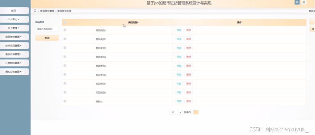Click the home icon in breadcrumb
315x135 pixels.
click(x=35, y=11)
